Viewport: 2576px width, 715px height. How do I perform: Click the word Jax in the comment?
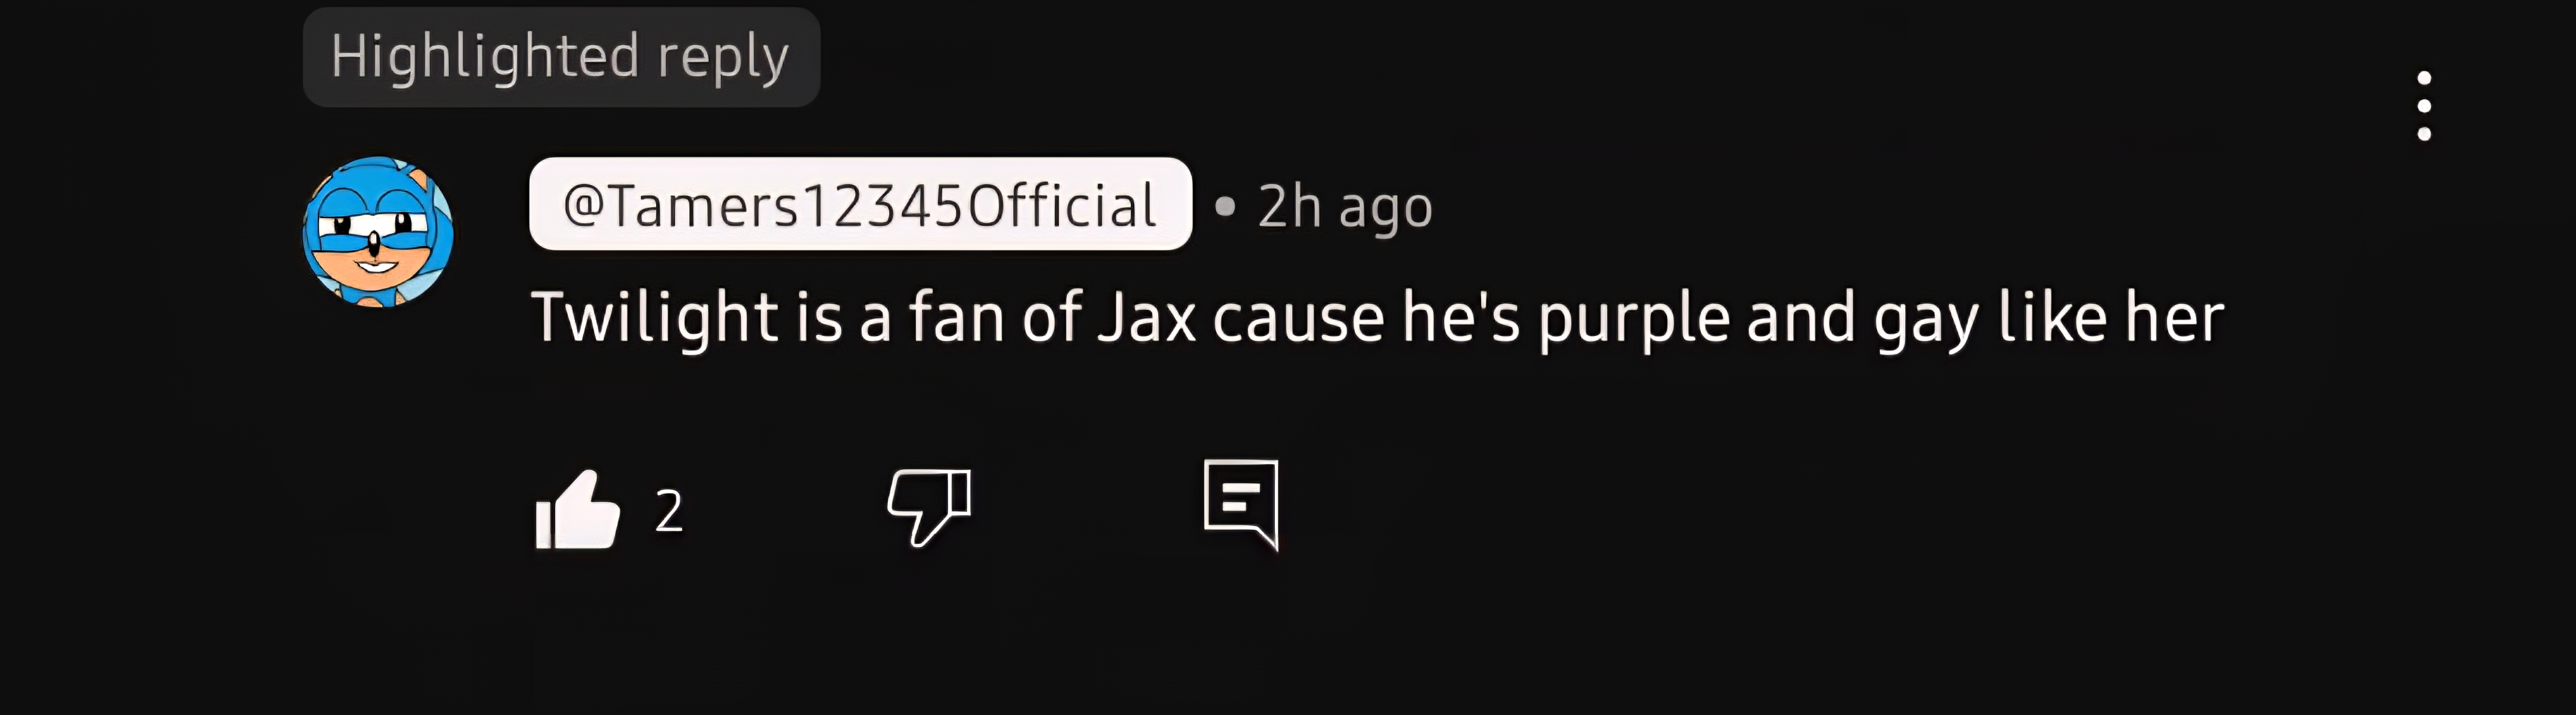coord(1146,318)
